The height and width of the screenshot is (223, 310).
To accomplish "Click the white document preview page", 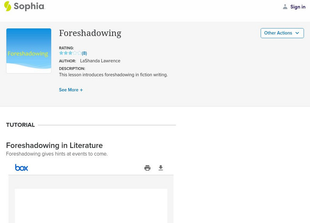I will pyautogui.click(x=91, y=205).
